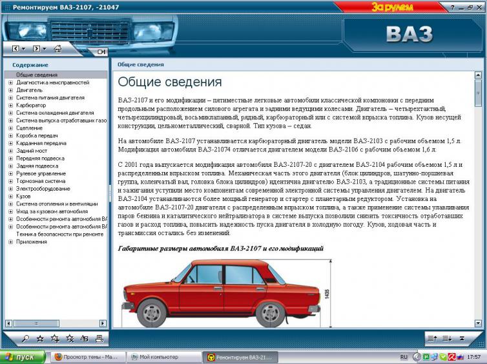Add bookmark using star-plus icon
This screenshot has width=487, height=364.
coord(55,338)
